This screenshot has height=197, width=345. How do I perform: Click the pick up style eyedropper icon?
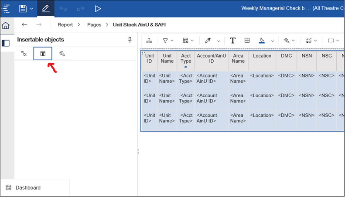(208, 41)
